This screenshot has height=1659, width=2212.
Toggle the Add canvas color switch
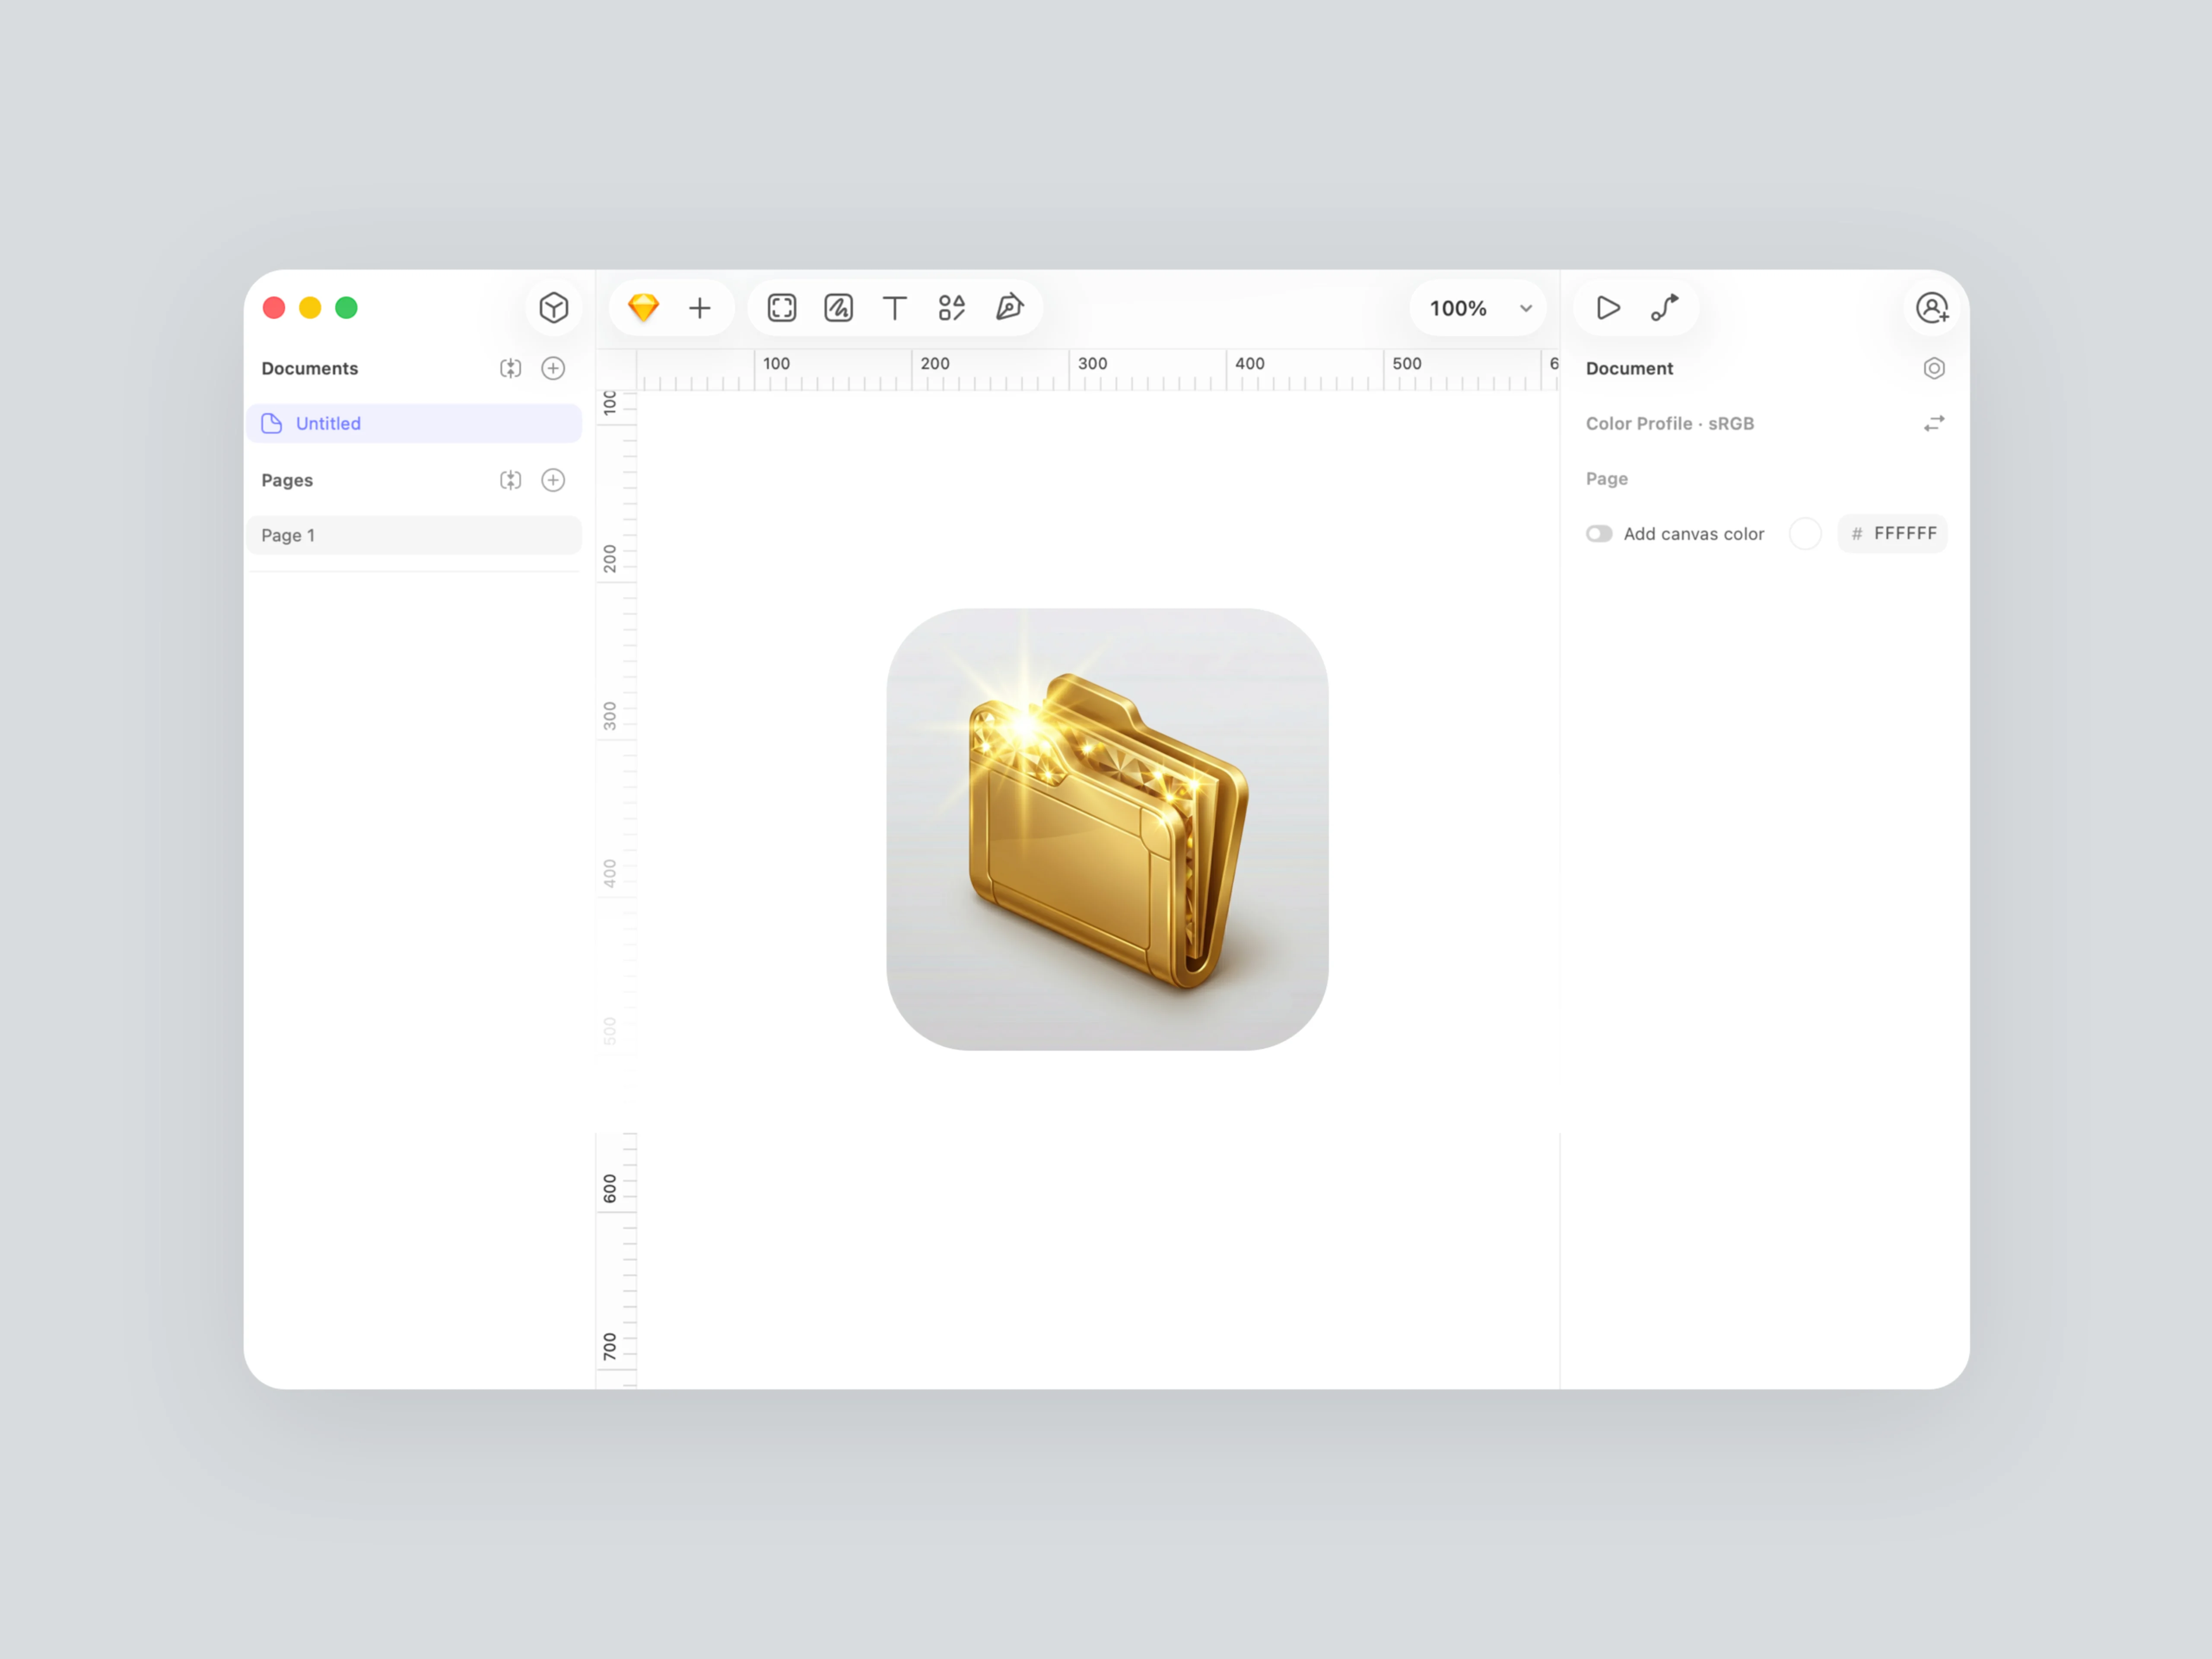coord(1599,533)
